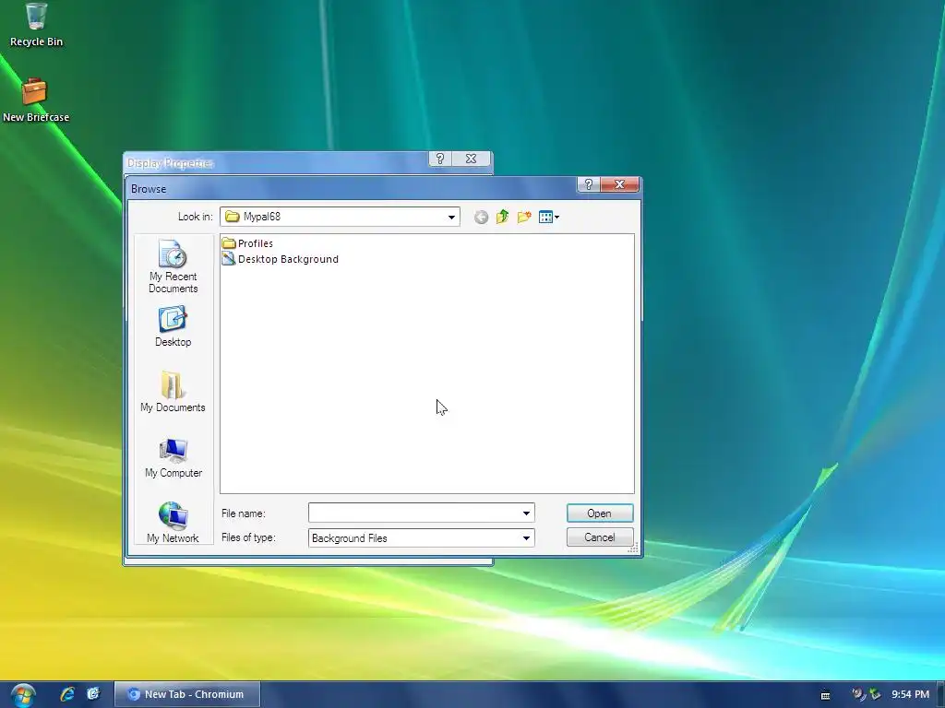Launch Internet Explorer from quick launch
Viewport: 945px width, 708px height.
[66, 694]
